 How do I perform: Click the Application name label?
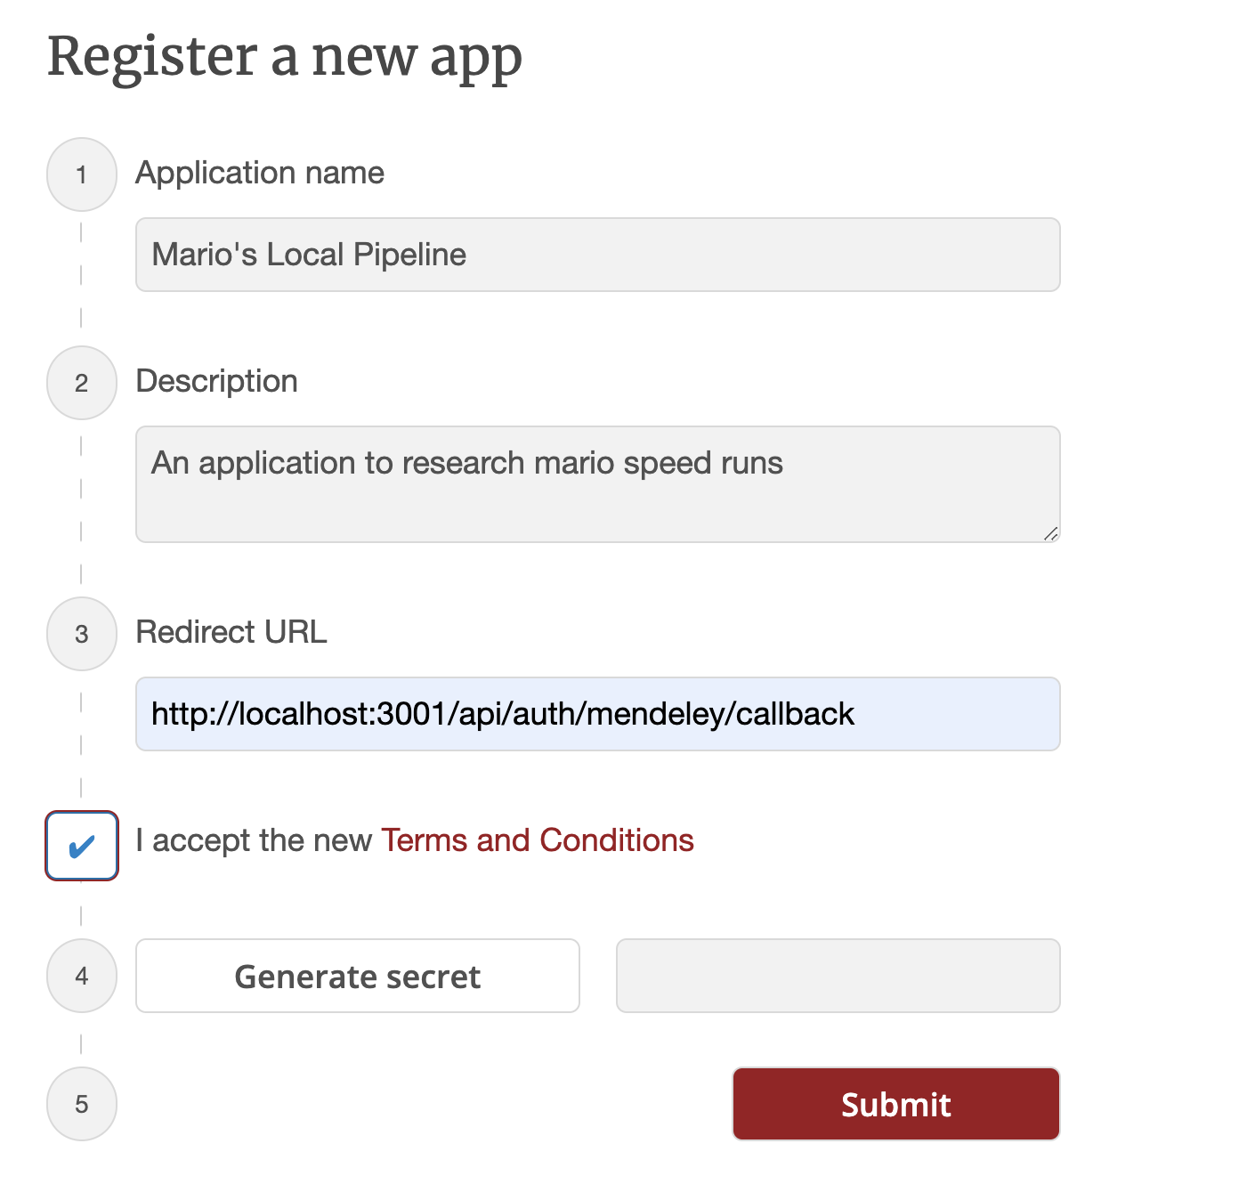[x=259, y=173]
